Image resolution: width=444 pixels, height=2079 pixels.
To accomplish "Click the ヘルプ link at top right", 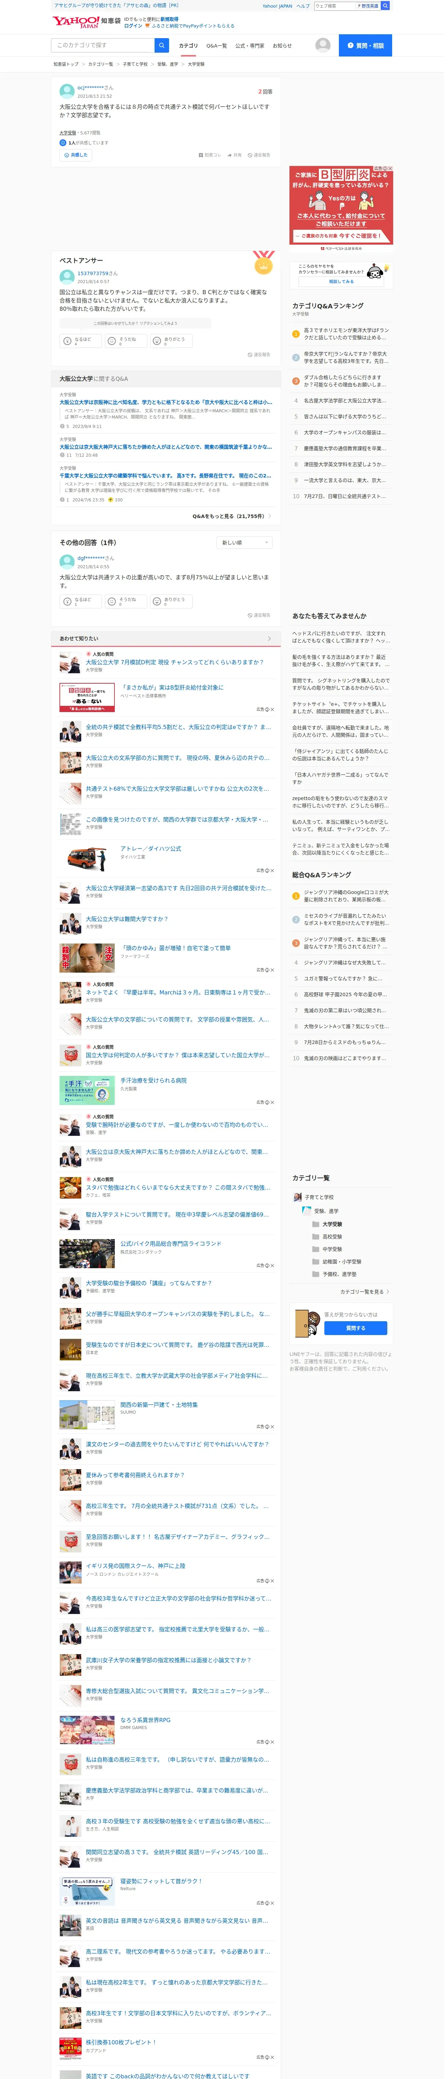I will click(x=303, y=6).
